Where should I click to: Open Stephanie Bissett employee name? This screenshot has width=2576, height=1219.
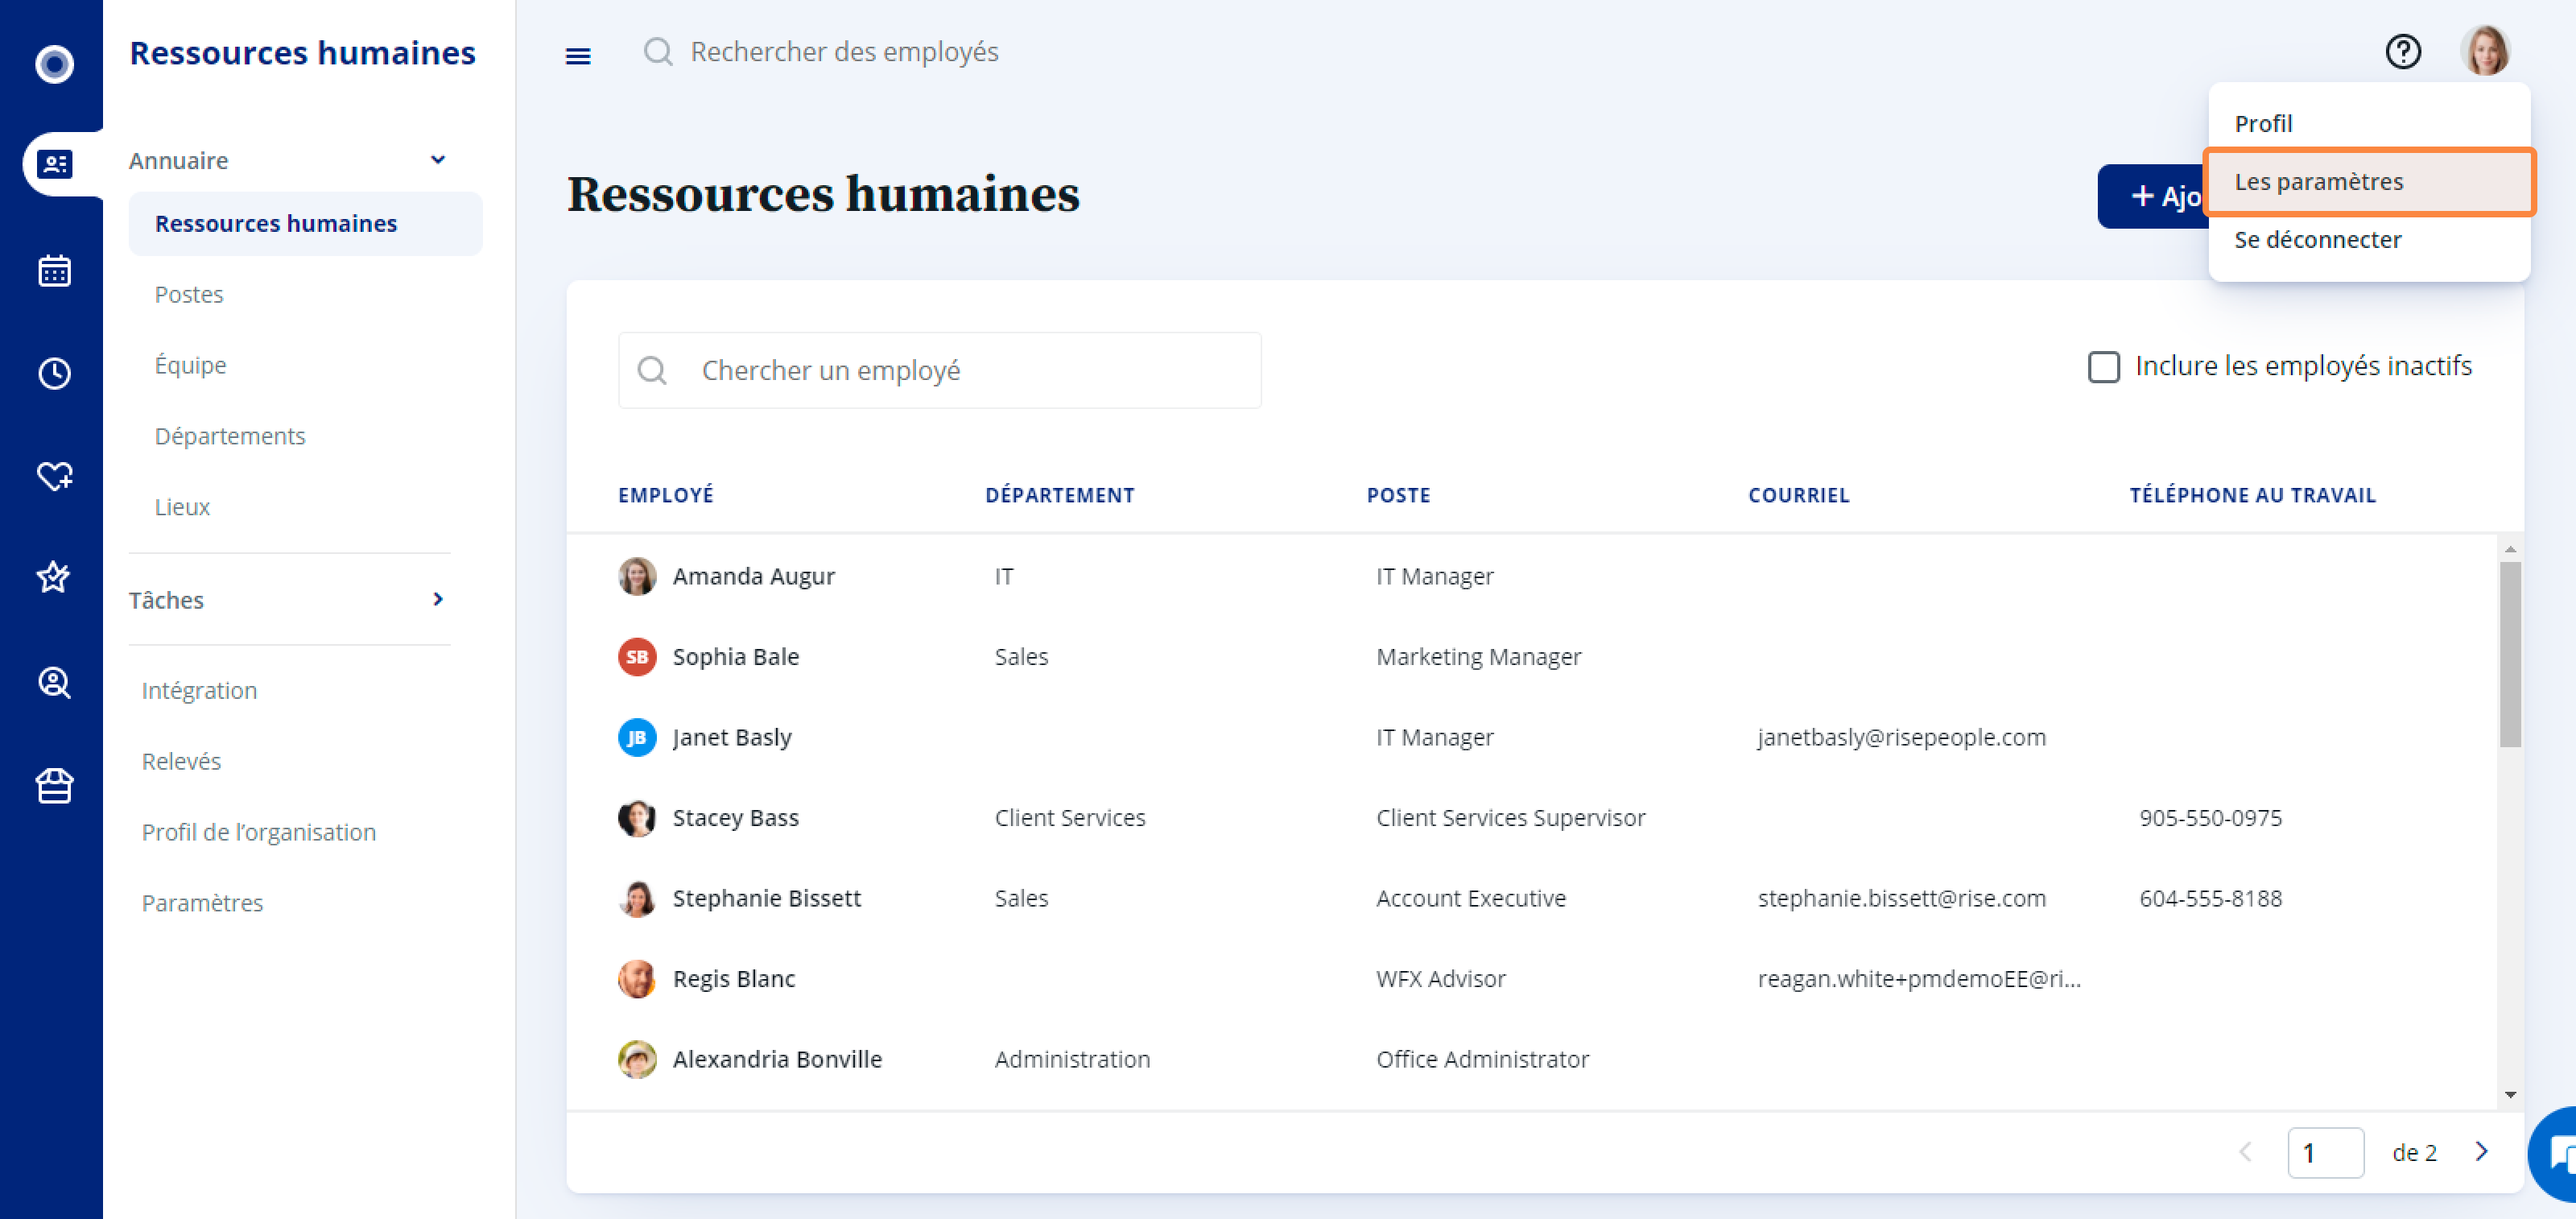(766, 898)
